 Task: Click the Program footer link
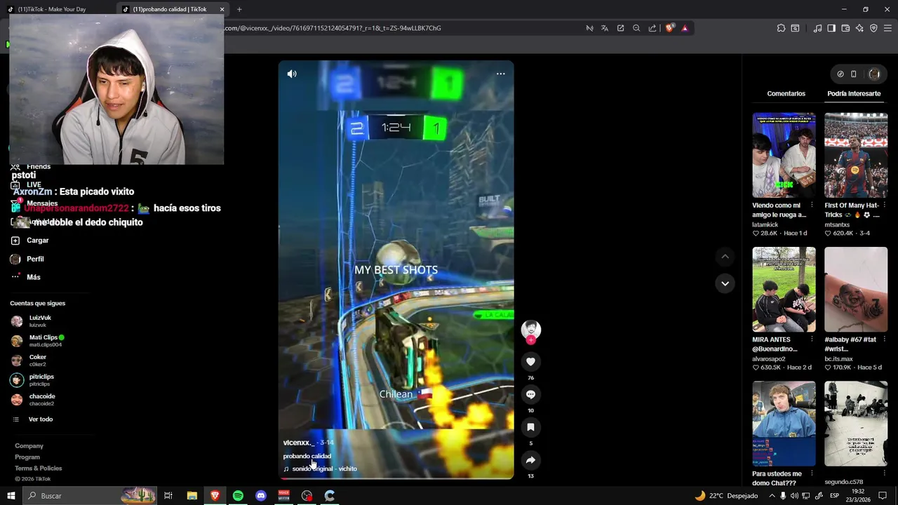27,457
